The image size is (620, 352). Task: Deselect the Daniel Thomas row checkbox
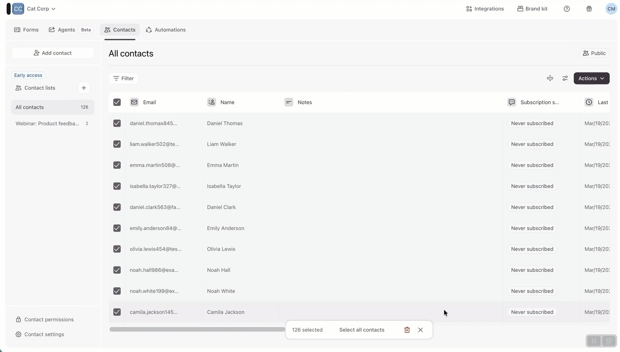click(117, 123)
